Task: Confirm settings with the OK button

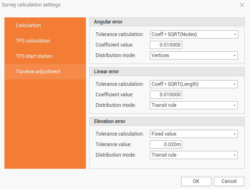Action: 196,181
